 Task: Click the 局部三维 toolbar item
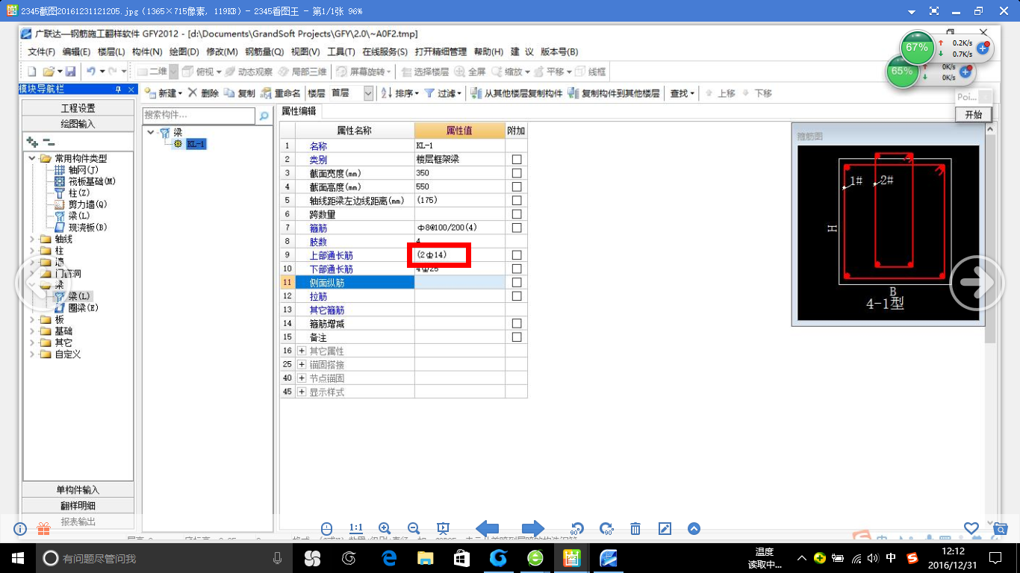[302, 72]
